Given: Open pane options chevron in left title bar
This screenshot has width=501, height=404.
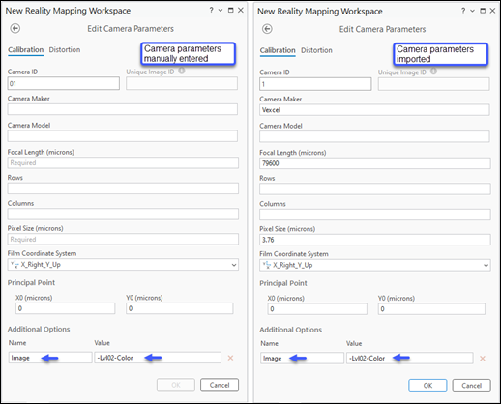Looking at the screenshot, I should 221,11.
